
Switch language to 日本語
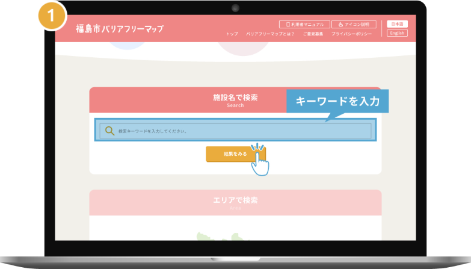coord(397,24)
